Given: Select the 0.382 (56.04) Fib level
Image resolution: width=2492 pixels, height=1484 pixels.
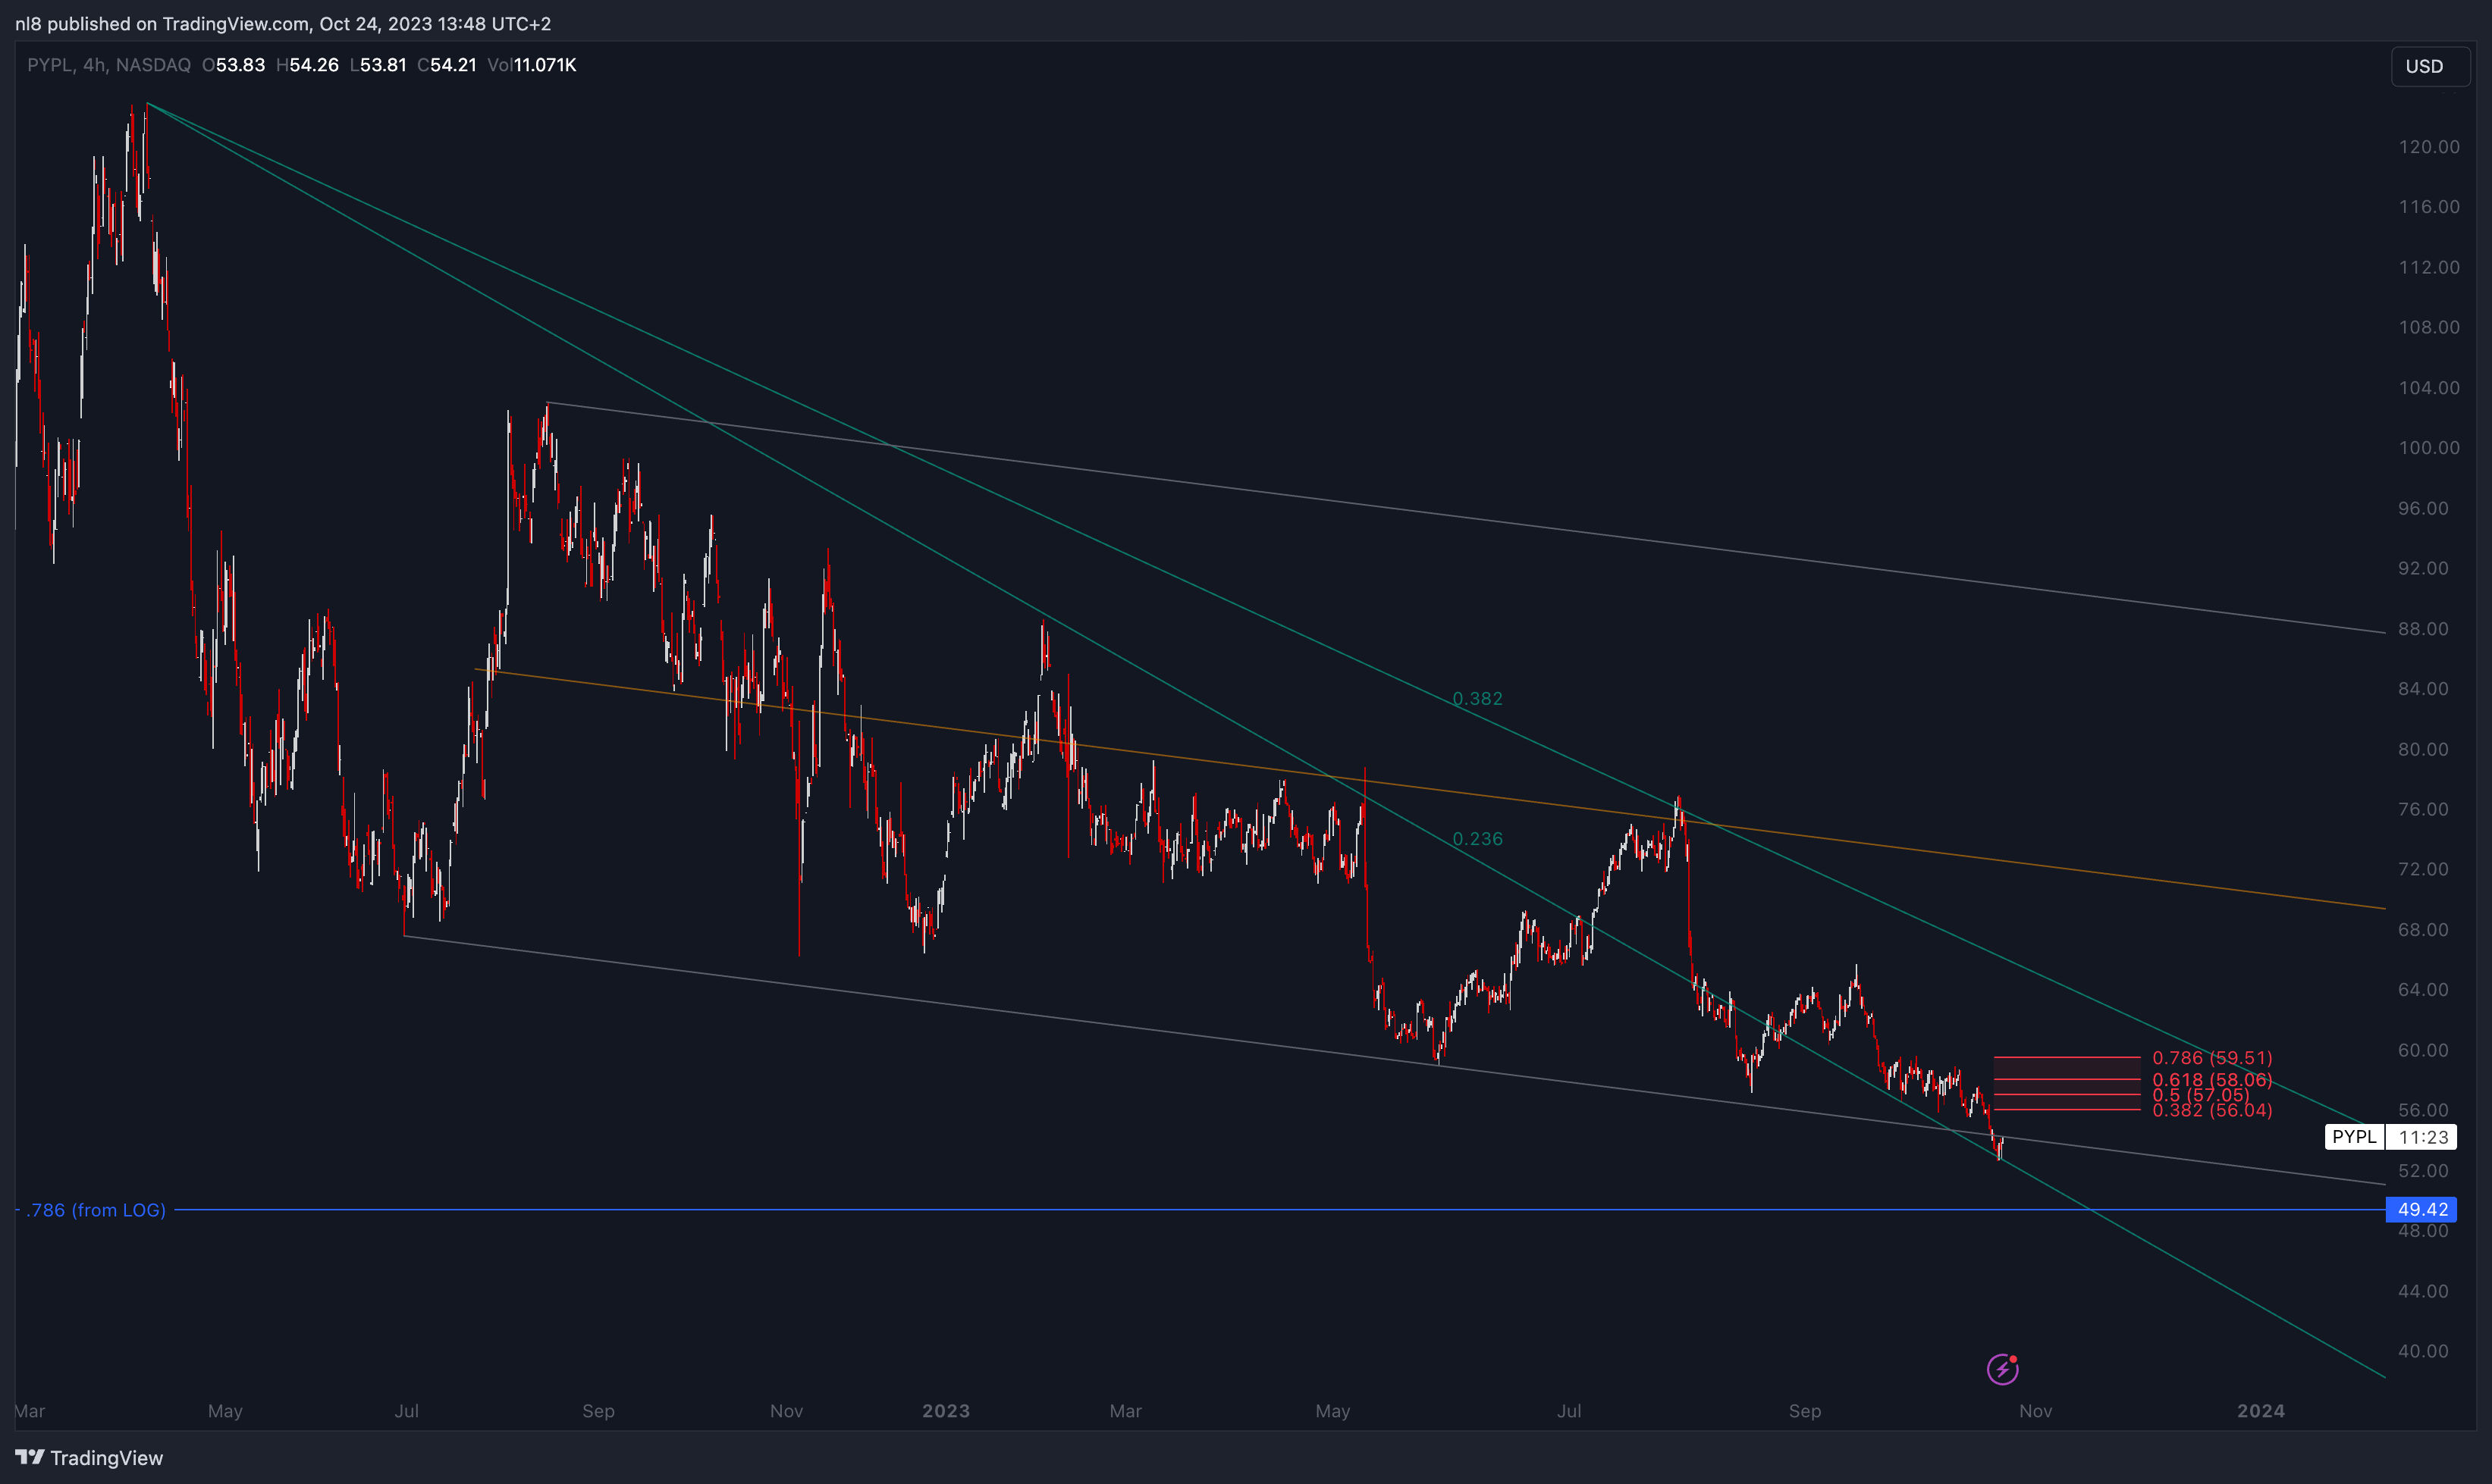Looking at the screenshot, I should (x=2212, y=1110).
